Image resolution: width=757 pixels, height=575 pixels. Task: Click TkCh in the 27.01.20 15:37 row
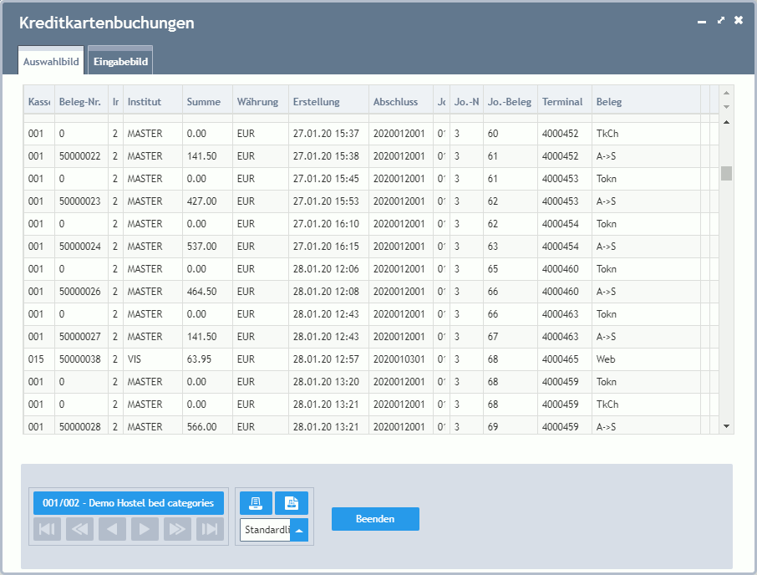coord(607,134)
